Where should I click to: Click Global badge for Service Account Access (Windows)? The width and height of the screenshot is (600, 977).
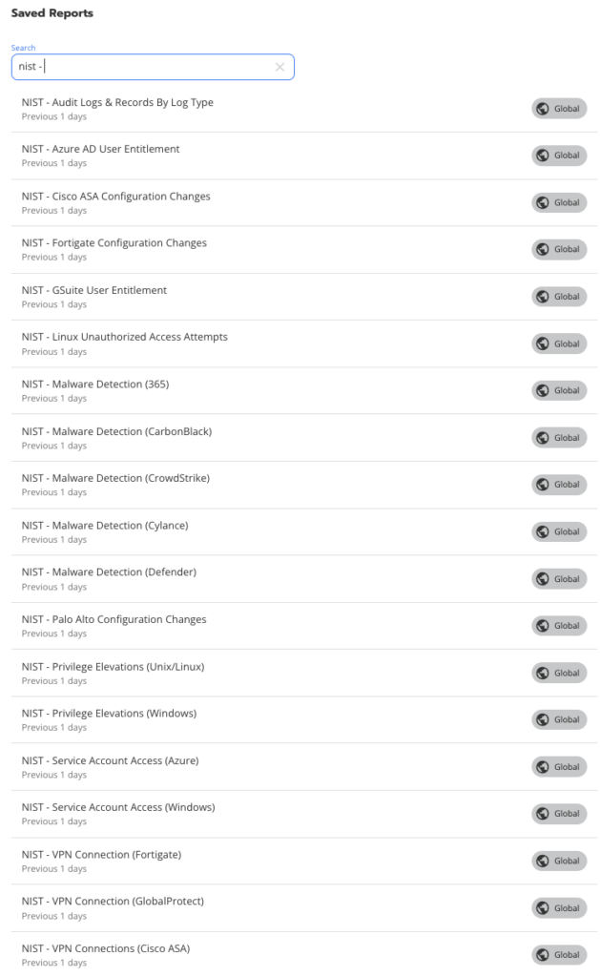(559, 814)
